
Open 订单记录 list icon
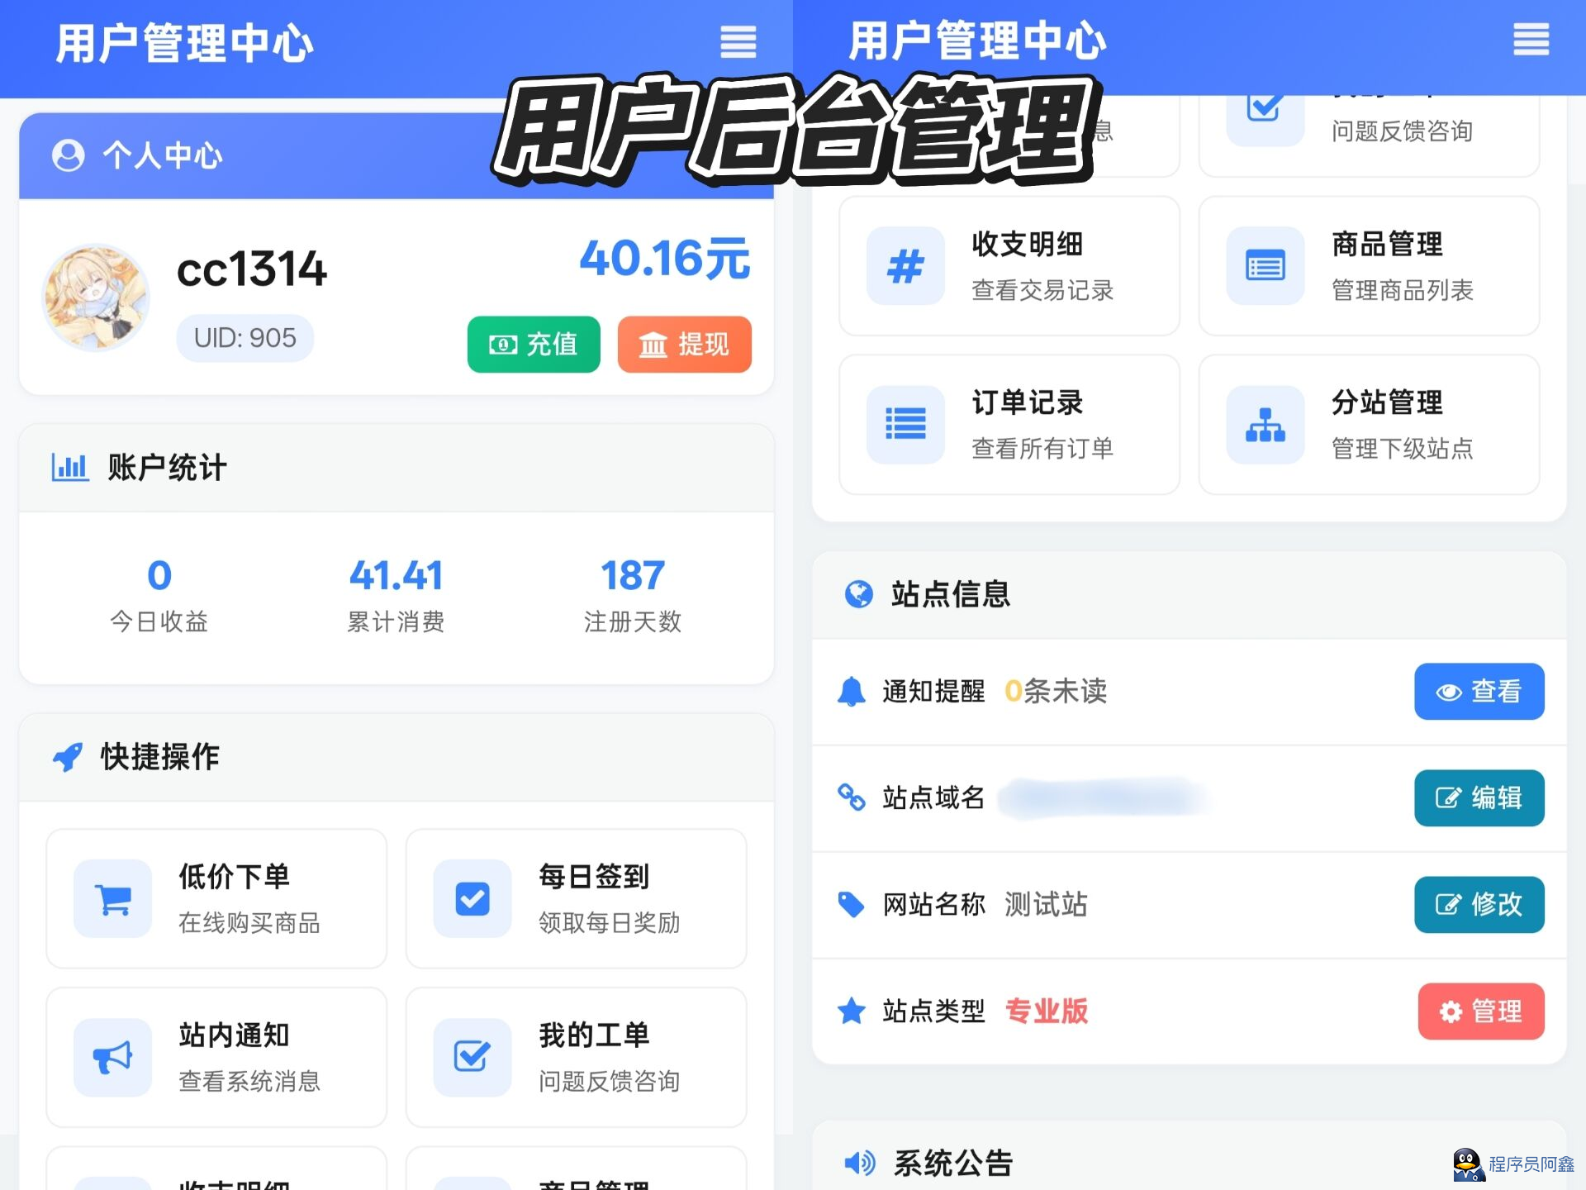905,424
